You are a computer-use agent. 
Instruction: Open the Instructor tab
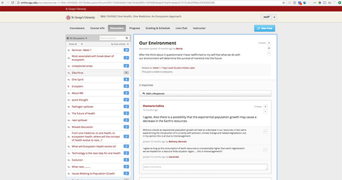pyautogui.click(x=199, y=28)
